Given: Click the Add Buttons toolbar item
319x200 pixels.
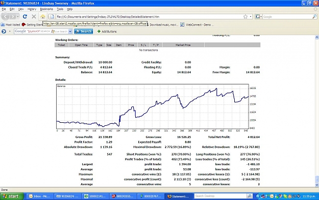Looking at the screenshot, I should pos(107,31).
